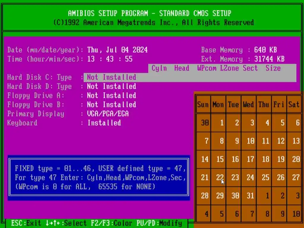Click the Hard Disk C: Type label
This screenshot has width=304, height=228.
point(39,77)
